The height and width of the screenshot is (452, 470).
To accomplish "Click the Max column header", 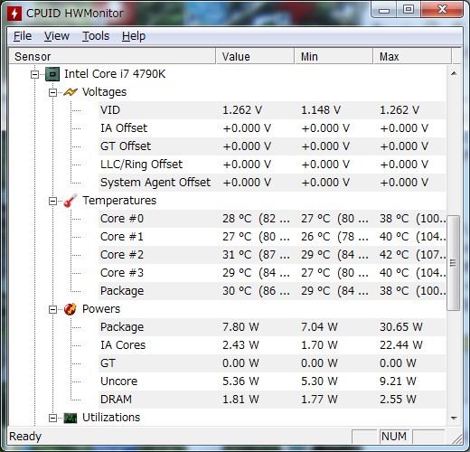I will [x=412, y=56].
